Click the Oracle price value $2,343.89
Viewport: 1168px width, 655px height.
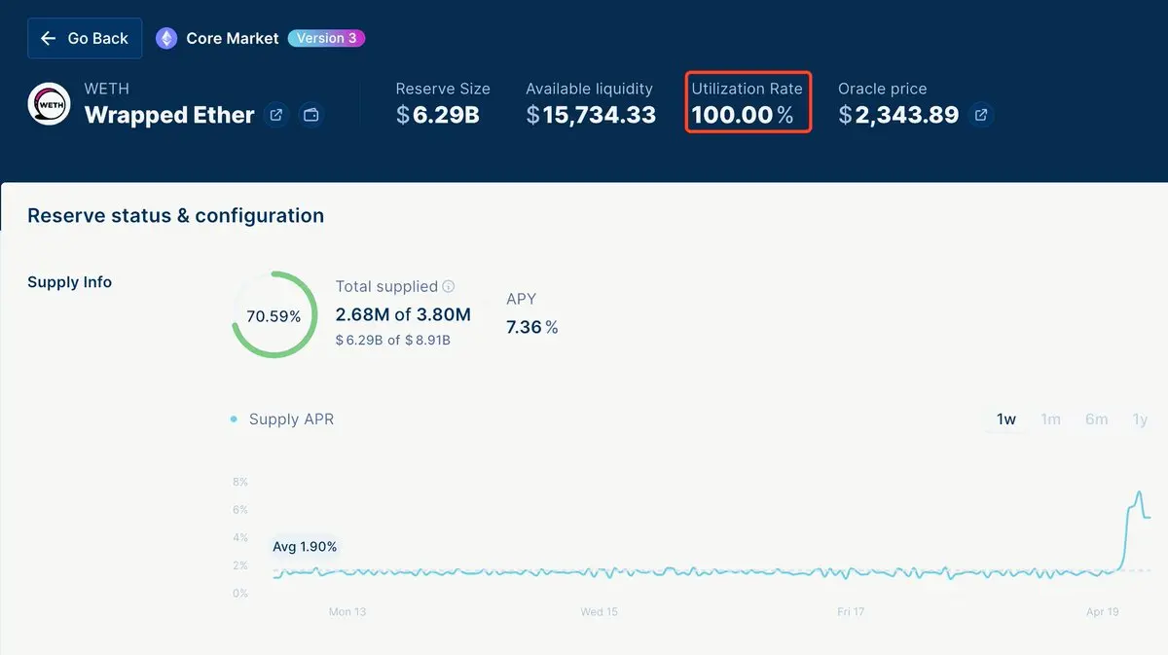tap(898, 115)
